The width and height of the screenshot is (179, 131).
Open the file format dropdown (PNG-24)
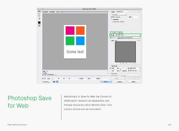pyautogui.click(x=119, y=14)
